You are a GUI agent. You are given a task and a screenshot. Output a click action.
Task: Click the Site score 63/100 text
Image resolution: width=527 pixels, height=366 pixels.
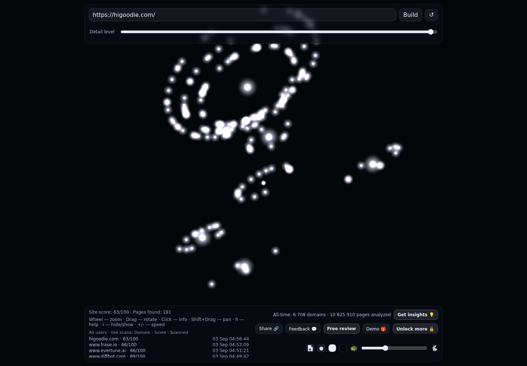(x=109, y=312)
